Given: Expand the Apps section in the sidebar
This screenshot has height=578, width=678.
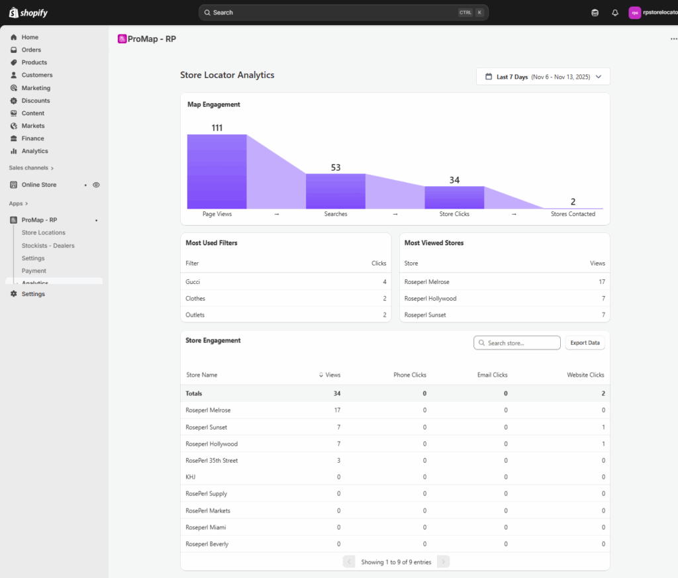Looking at the screenshot, I should coord(19,204).
